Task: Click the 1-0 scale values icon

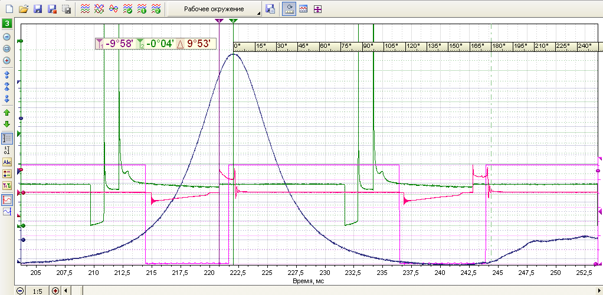Action: click(7, 150)
